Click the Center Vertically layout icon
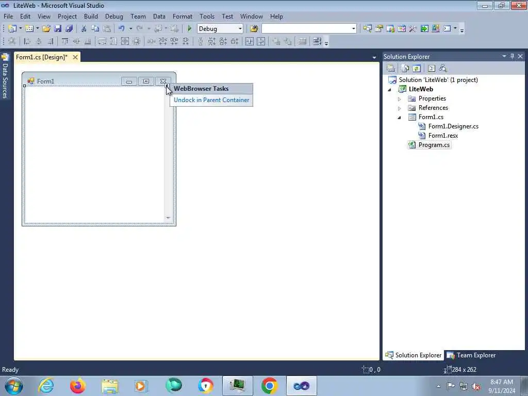The image size is (528, 396). [x=261, y=41]
